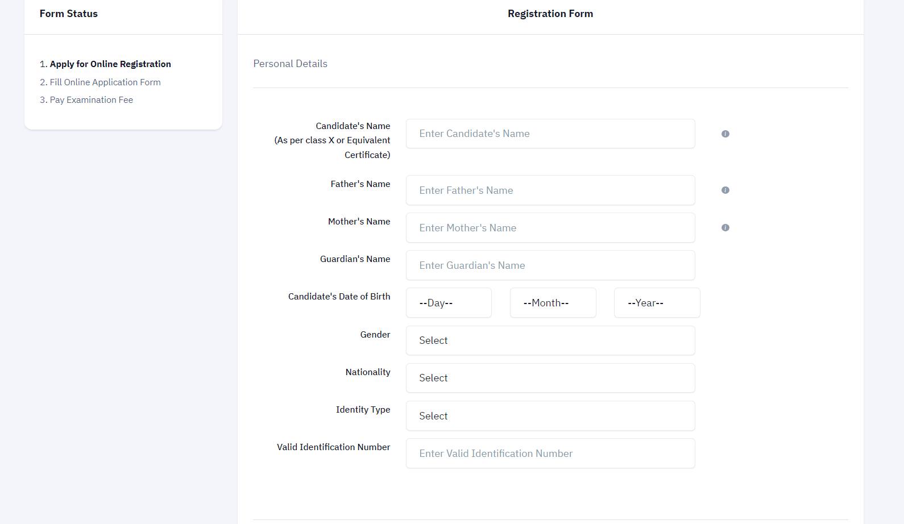
Task: Click the info icon beside Father's Name field
Action: [725, 190]
